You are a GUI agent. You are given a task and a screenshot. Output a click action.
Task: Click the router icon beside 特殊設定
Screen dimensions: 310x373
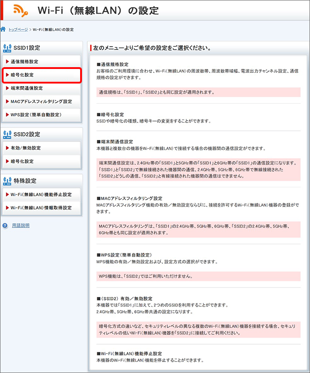tap(7, 181)
